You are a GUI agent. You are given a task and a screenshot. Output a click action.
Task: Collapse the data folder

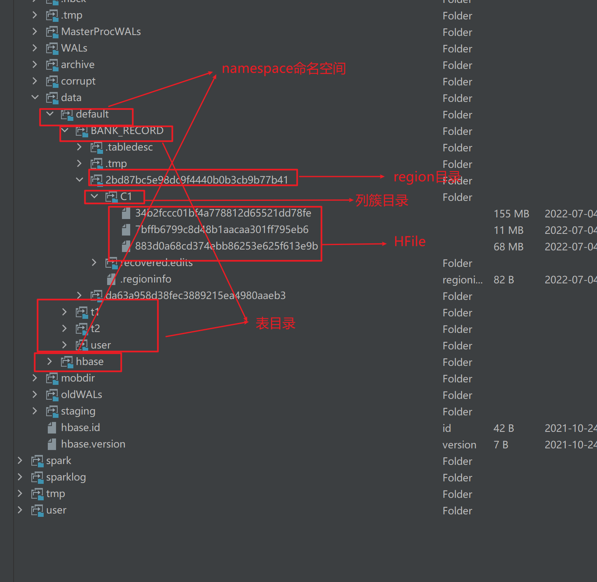click(35, 97)
